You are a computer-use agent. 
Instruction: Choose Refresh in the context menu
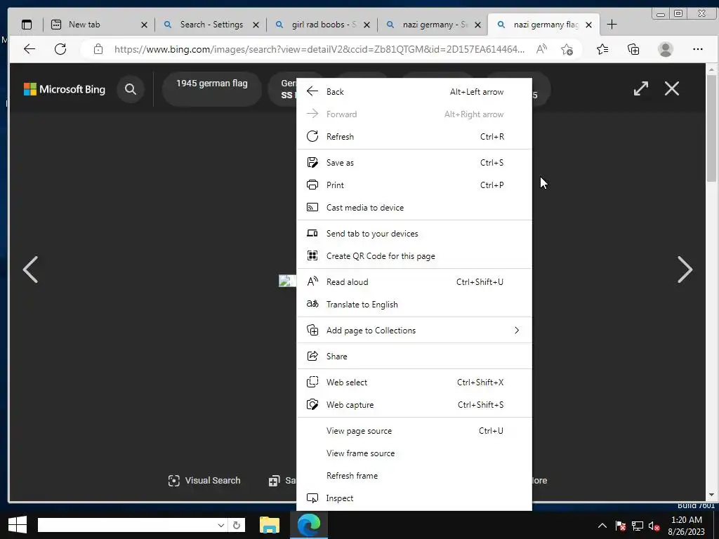pos(414,137)
